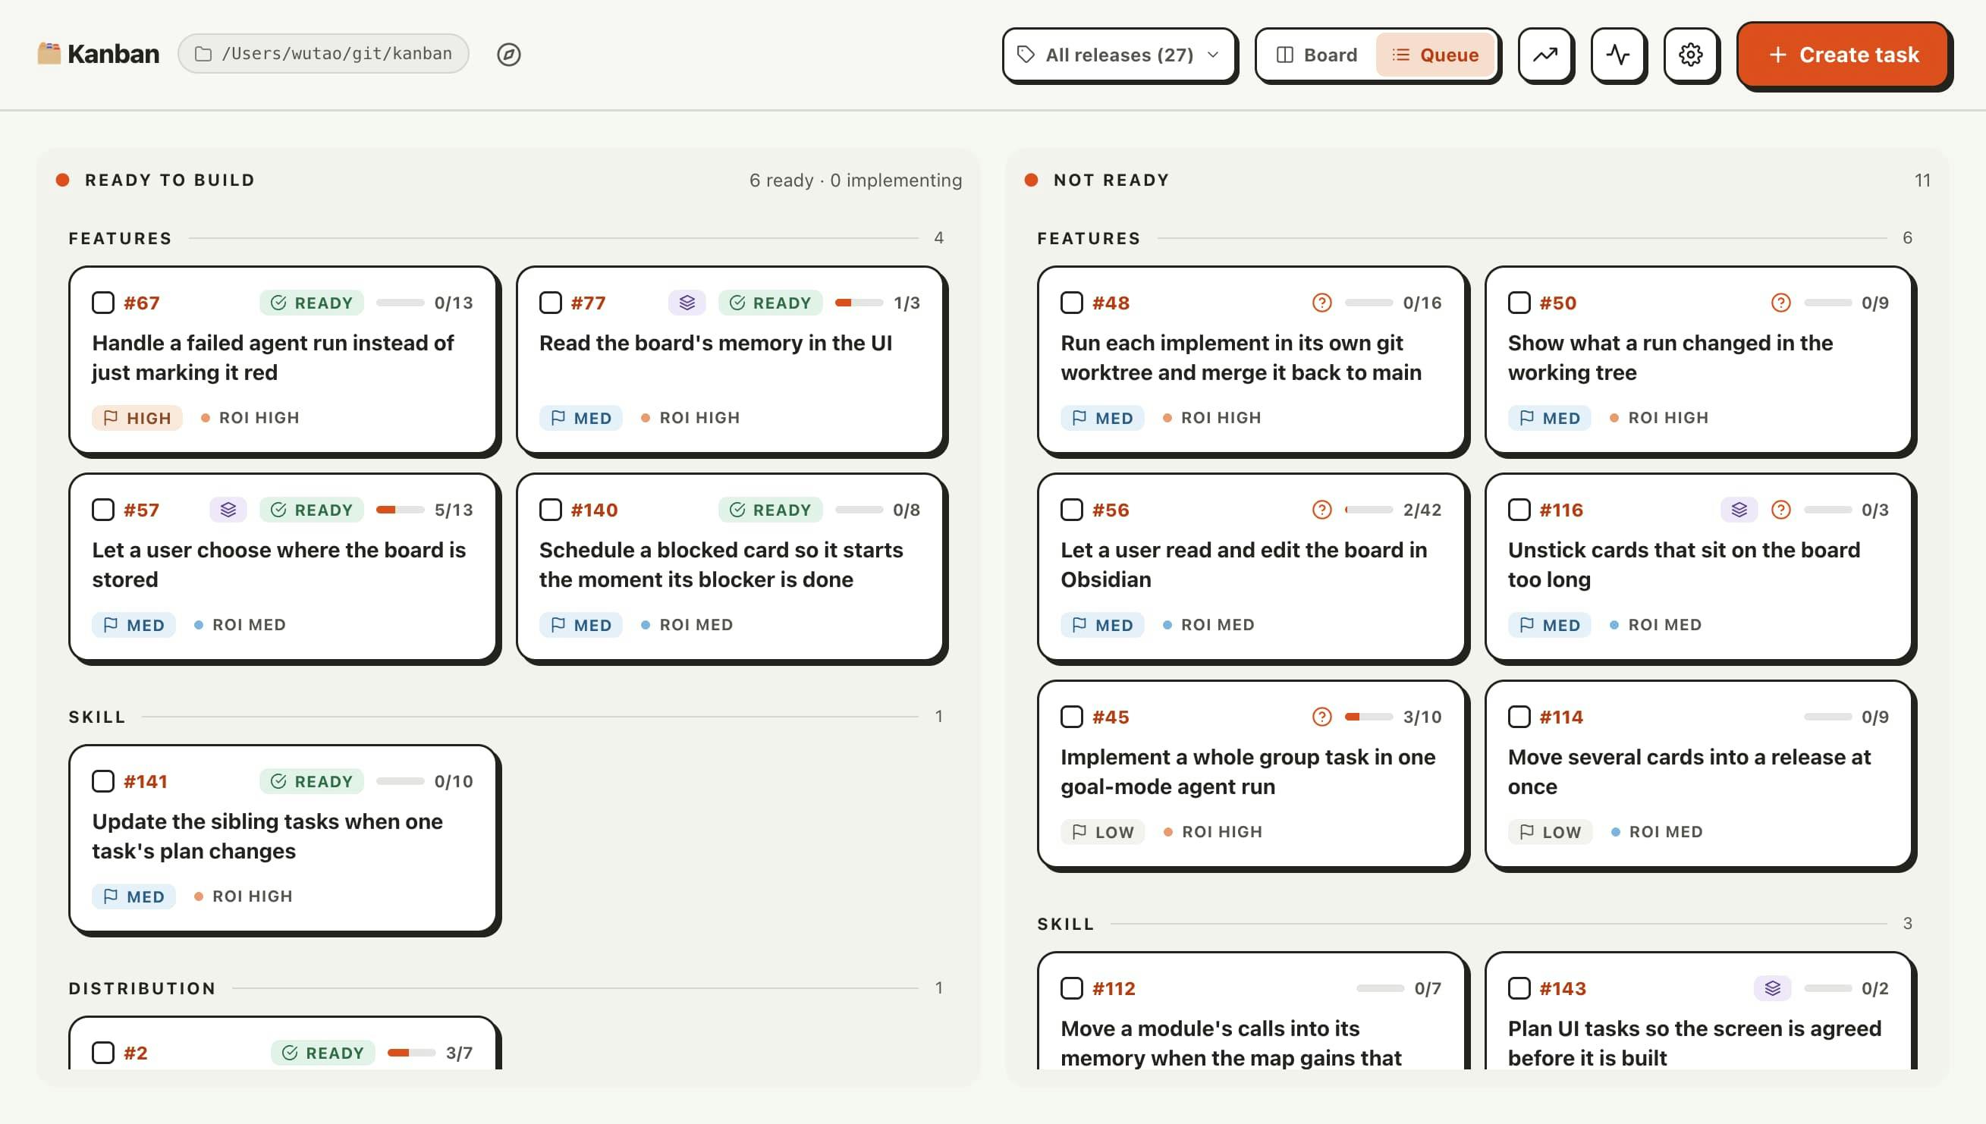1986x1124 pixels.
Task: Click task ID #112
Action: [1114, 988]
